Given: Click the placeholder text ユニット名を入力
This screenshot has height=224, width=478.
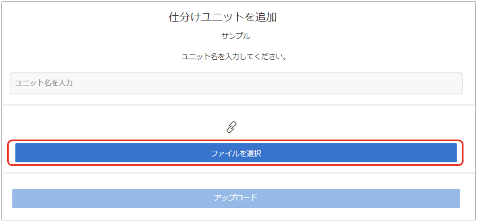Looking at the screenshot, I should (44, 83).
